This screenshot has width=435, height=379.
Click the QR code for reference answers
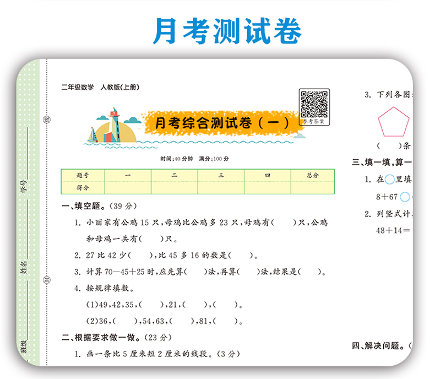coord(314,107)
